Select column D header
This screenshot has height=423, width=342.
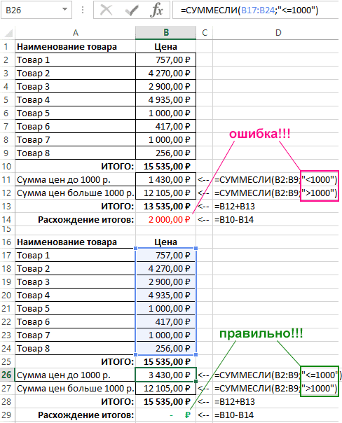coord(278,33)
